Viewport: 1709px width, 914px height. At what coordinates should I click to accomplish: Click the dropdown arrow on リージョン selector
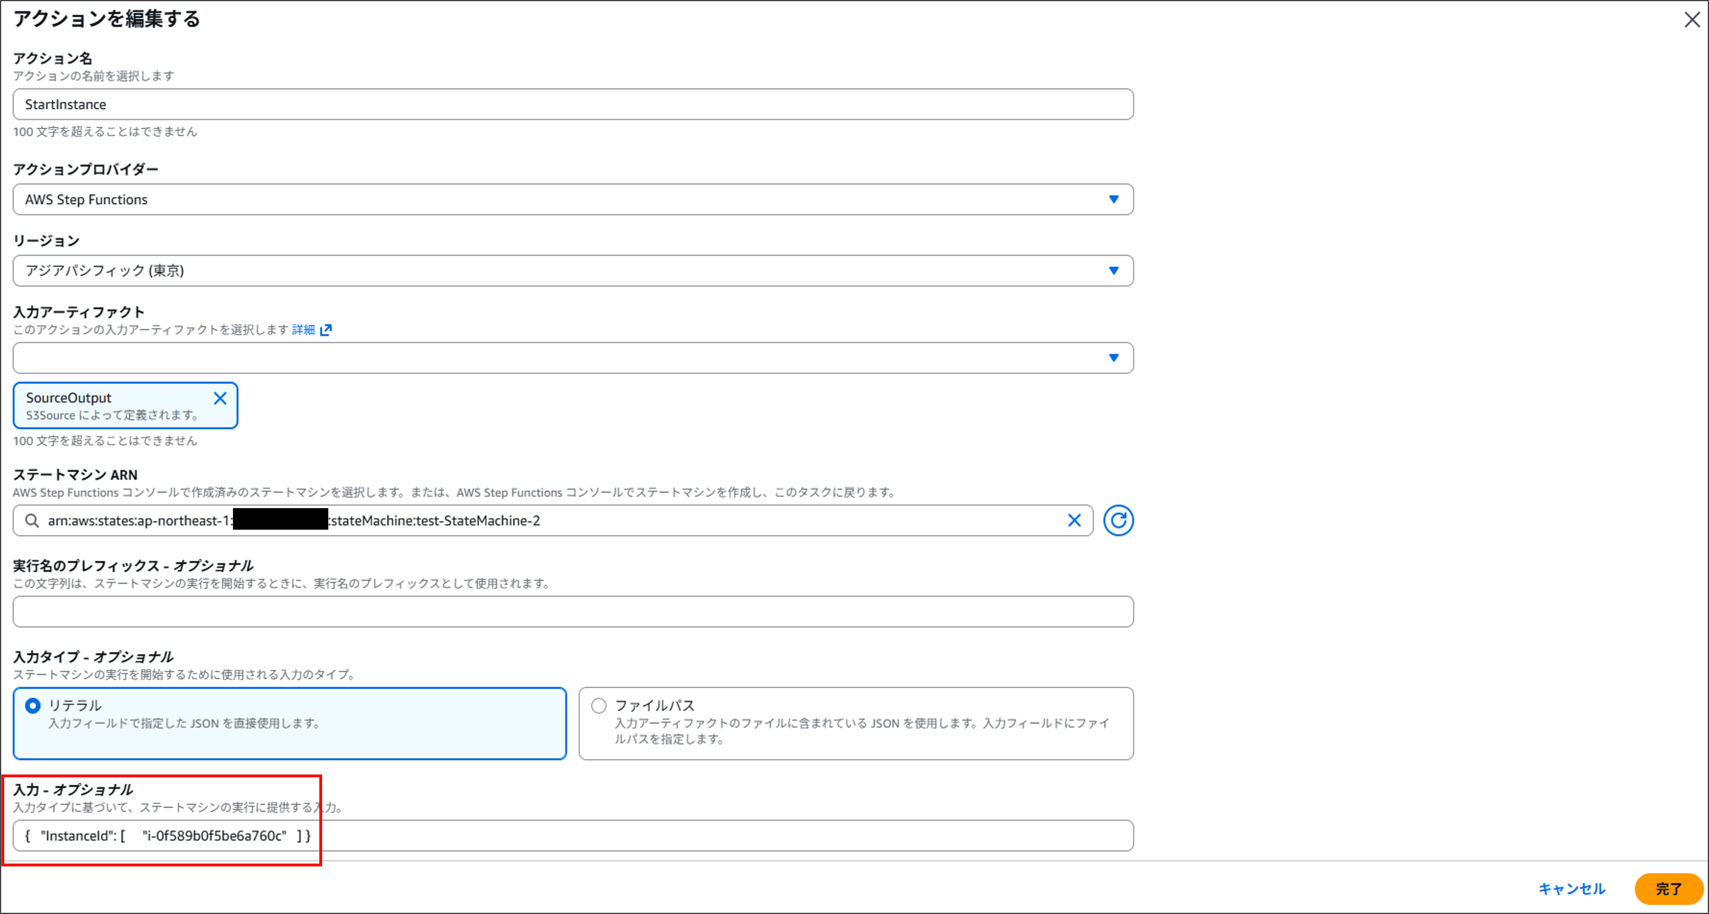pyautogui.click(x=1114, y=270)
